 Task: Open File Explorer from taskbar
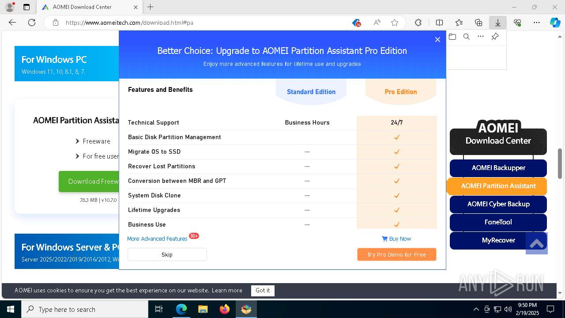(203, 309)
